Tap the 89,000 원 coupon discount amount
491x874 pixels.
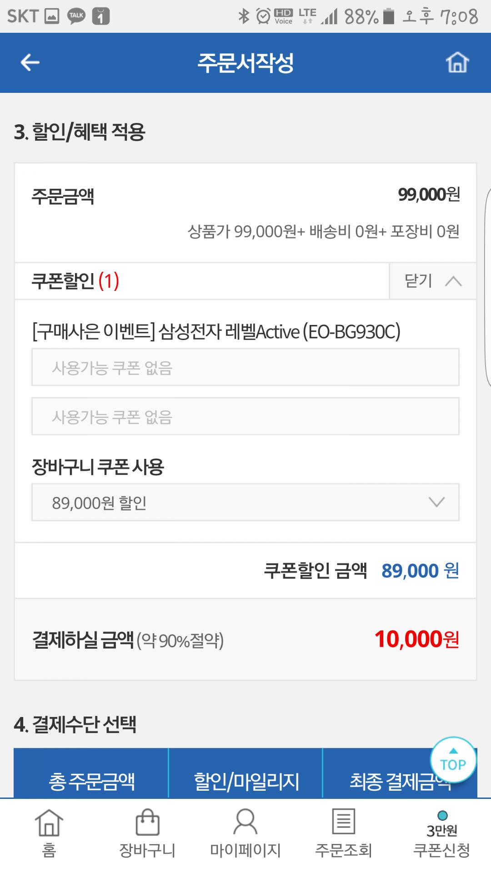point(420,570)
